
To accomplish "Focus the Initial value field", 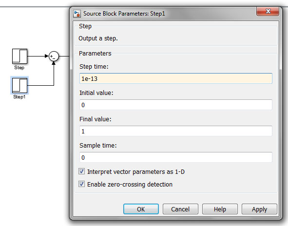I will pyautogui.click(x=176, y=105).
